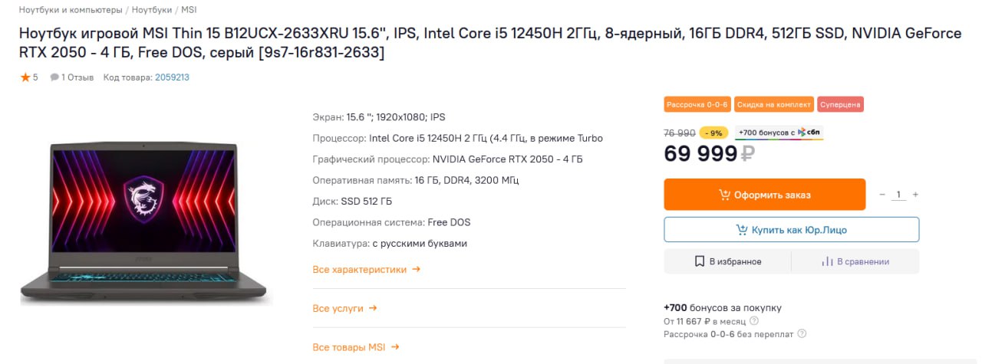Click the quantity input field
The image size is (982, 364).
pos(898,195)
